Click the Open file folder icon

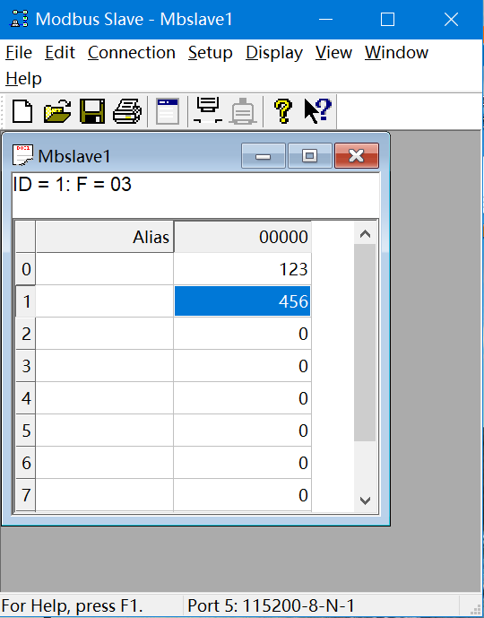click(x=57, y=111)
